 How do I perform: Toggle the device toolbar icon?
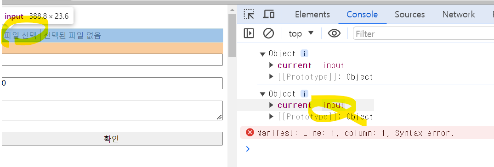[269, 15]
